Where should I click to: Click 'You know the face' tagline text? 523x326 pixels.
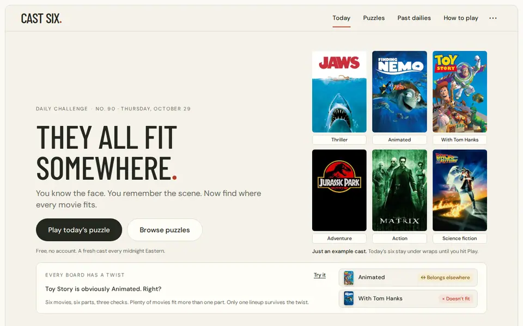(x=148, y=199)
